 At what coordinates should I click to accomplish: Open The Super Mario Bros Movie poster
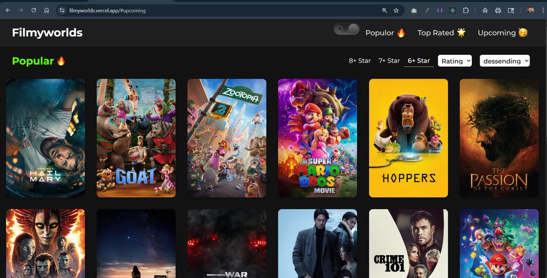(317, 138)
